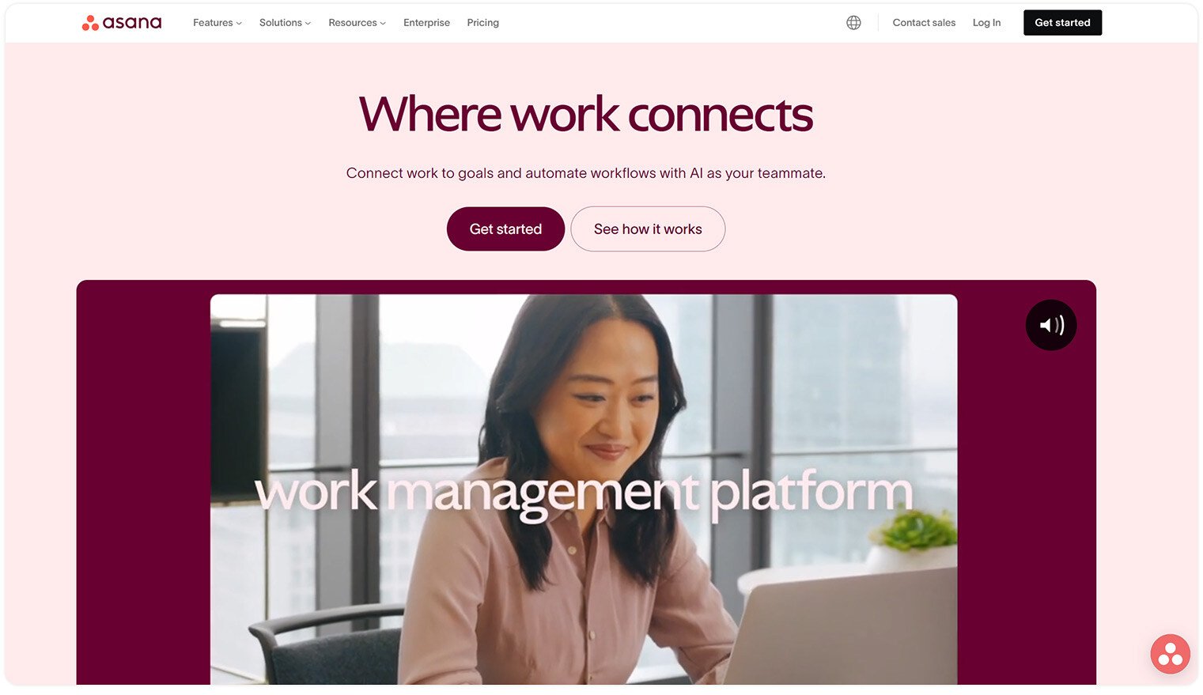The width and height of the screenshot is (1203, 695).
Task: Expand the Features menu chevron
Action: (239, 24)
